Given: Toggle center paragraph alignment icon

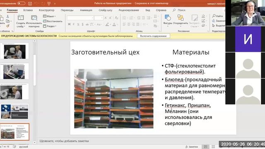Looking at the screenshot, I should [x=129, y=24].
